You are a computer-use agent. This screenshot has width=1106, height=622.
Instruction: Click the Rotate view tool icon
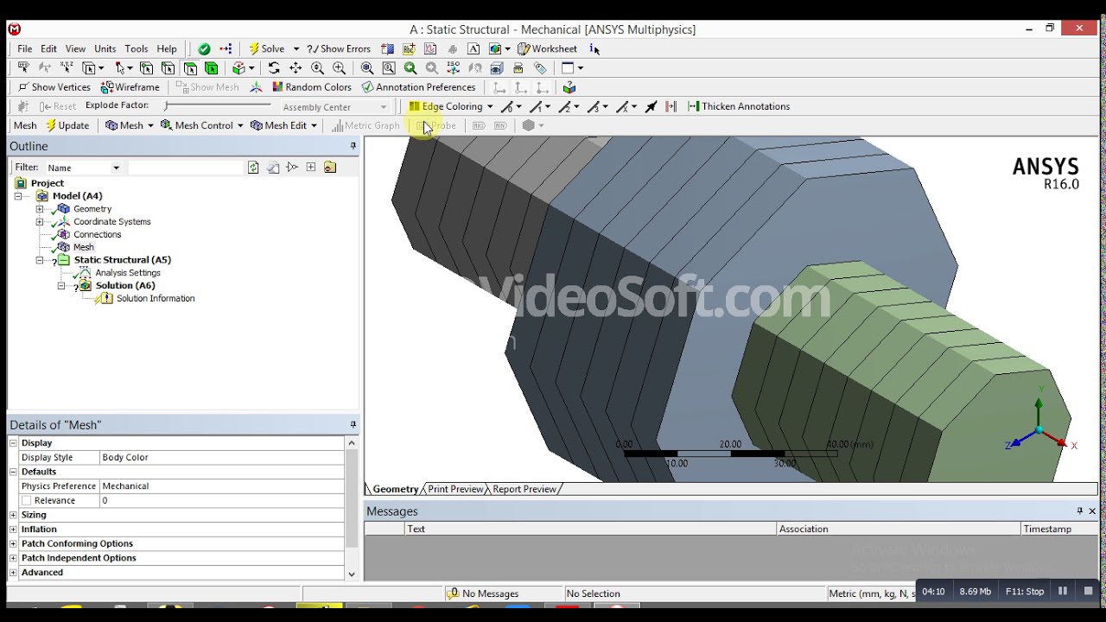click(x=274, y=68)
